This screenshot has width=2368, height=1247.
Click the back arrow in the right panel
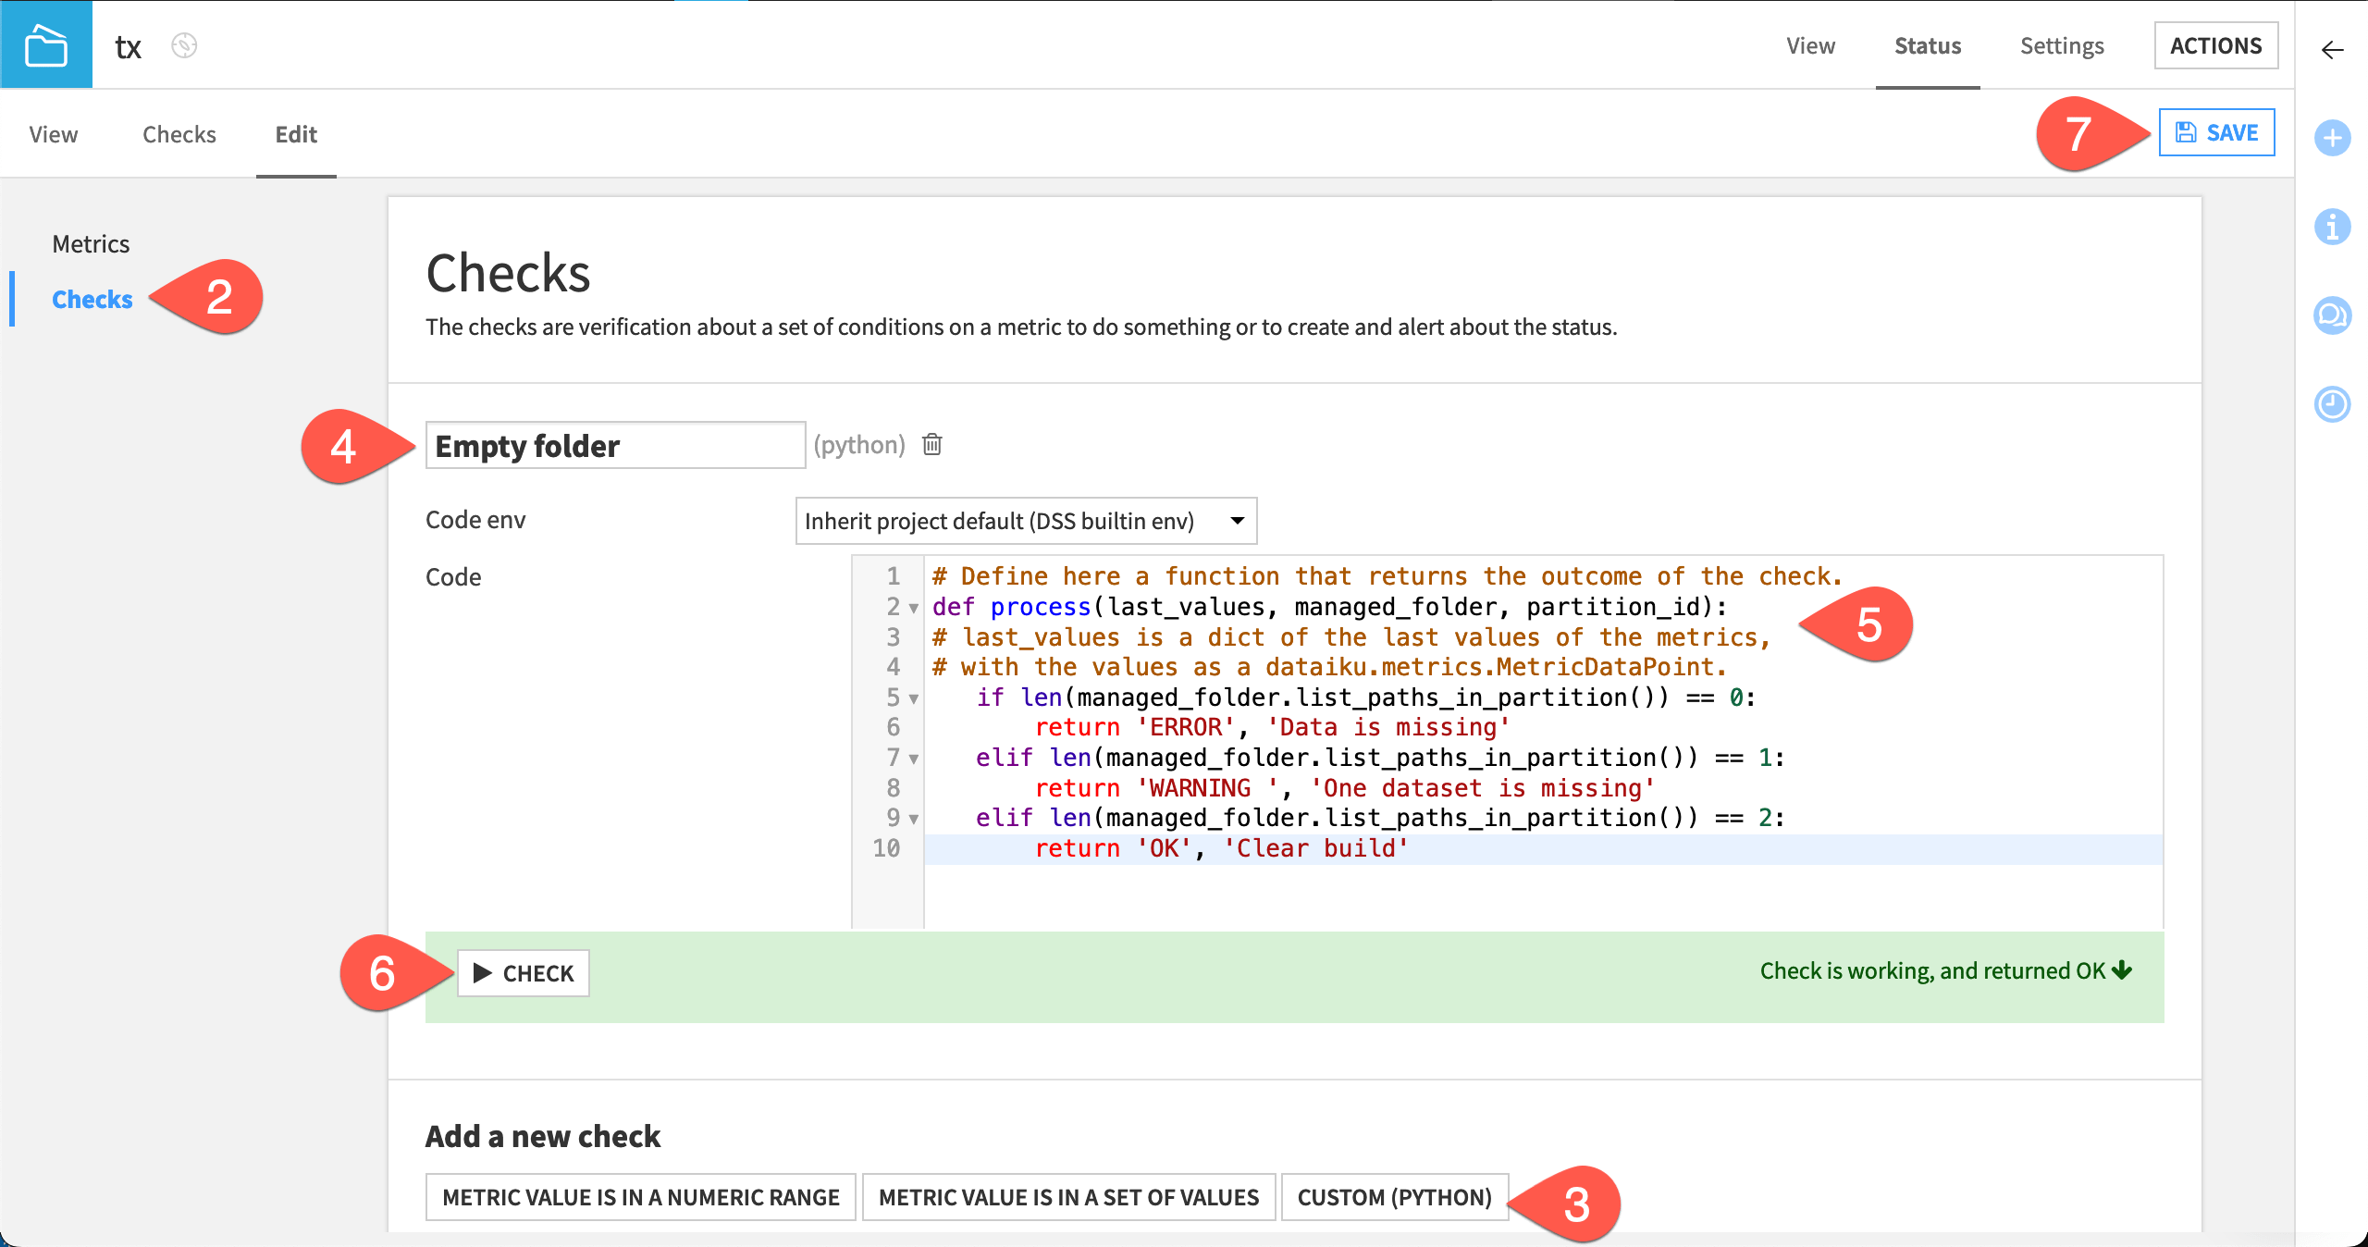(x=2333, y=50)
